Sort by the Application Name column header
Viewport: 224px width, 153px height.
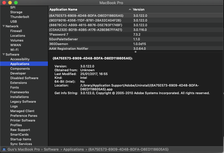(x=63, y=10)
